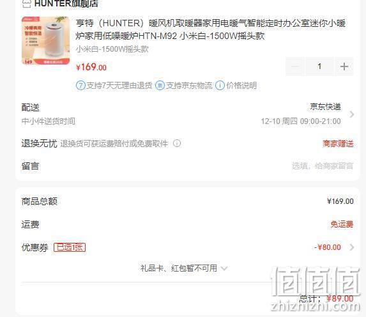This screenshot has height=317, width=366.
Task: Open the 亨特 HUNTER 暖风机 product title
Action: [x=210, y=29]
